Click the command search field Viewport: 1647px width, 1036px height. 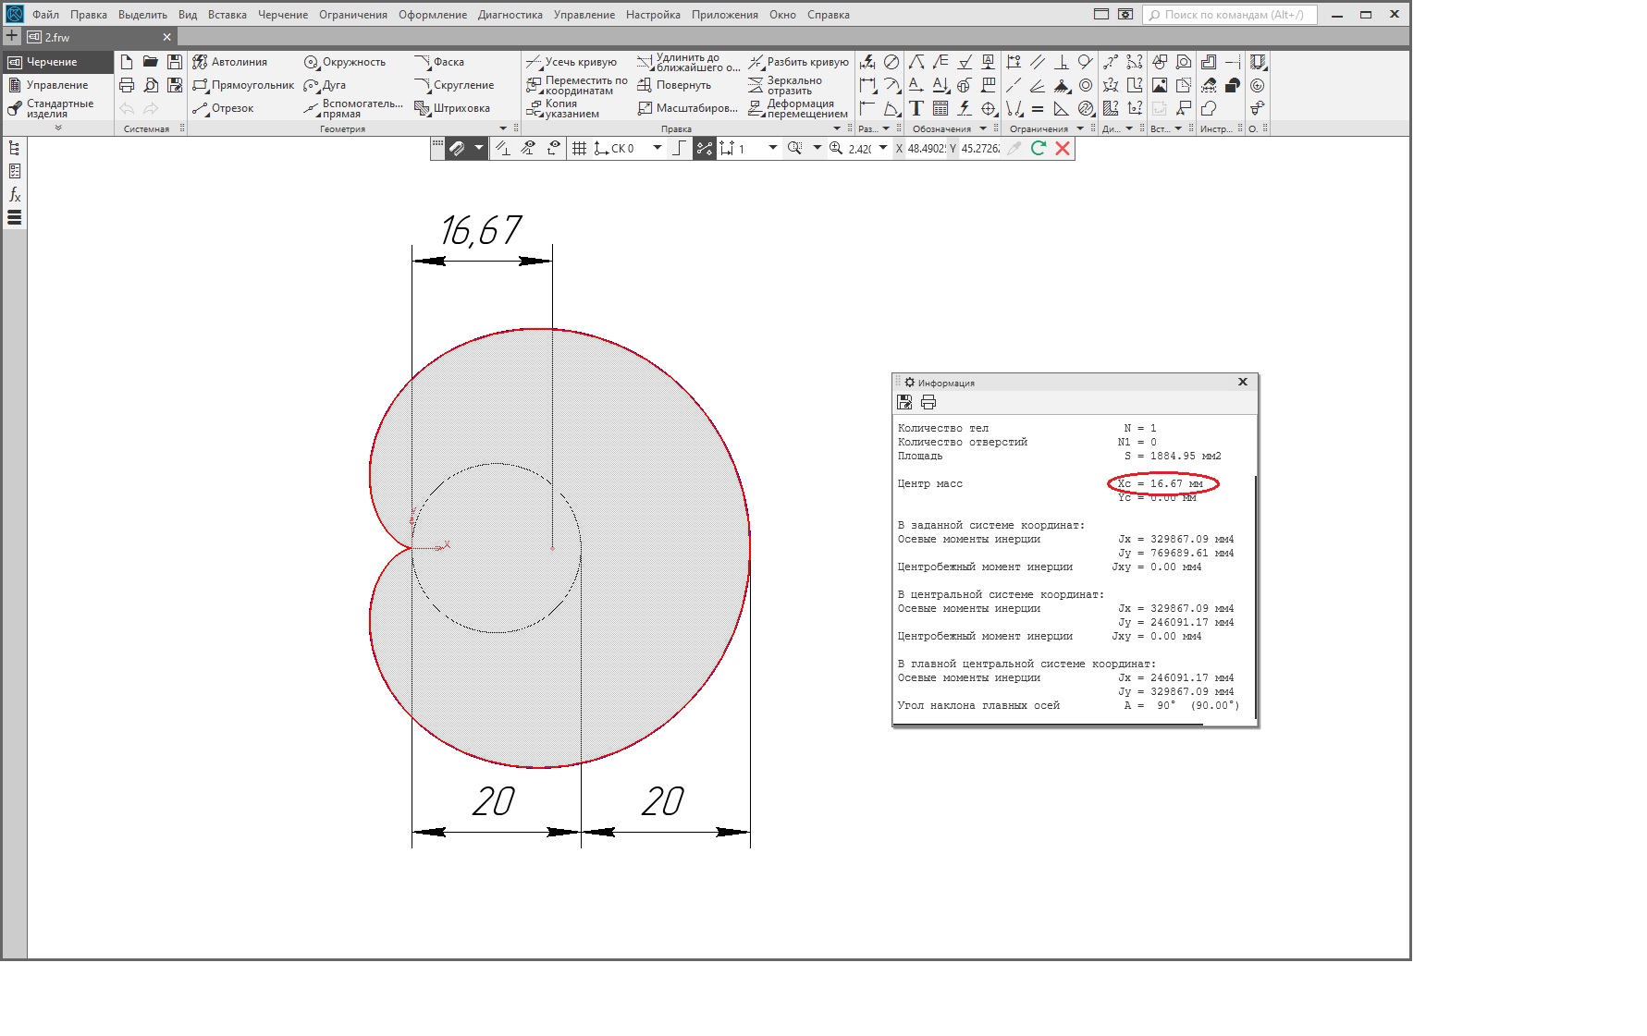click(1230, 15)
